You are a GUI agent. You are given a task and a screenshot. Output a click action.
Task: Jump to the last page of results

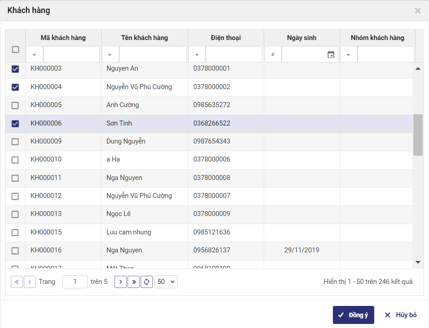click(x=133, y=282)
